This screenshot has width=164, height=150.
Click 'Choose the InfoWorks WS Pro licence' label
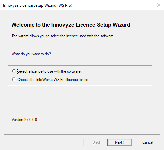(x=53, y=80)
